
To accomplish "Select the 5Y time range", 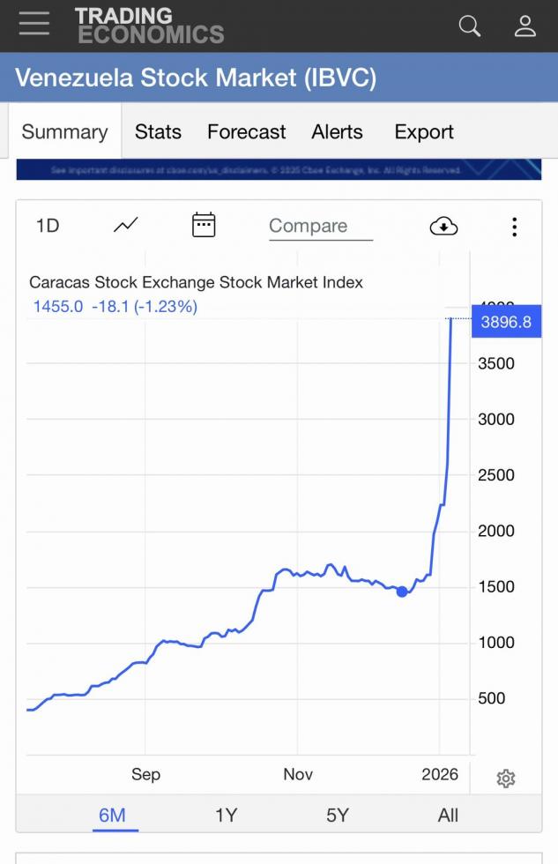I will pyautogui.click(x=338, y=815).
